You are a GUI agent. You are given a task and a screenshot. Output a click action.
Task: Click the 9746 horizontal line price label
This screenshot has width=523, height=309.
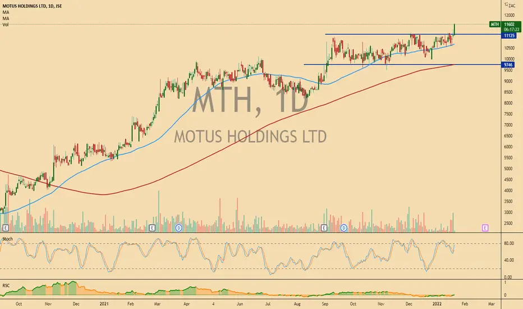(x=508, y=65)
